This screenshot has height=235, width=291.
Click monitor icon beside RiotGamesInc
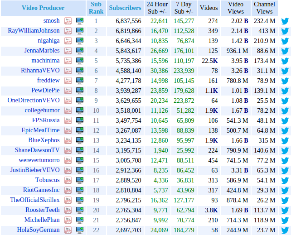pos(80,190)
